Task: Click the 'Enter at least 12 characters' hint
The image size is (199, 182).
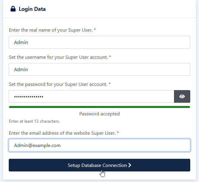Action: pyautogui.click(x=34, y=121)
